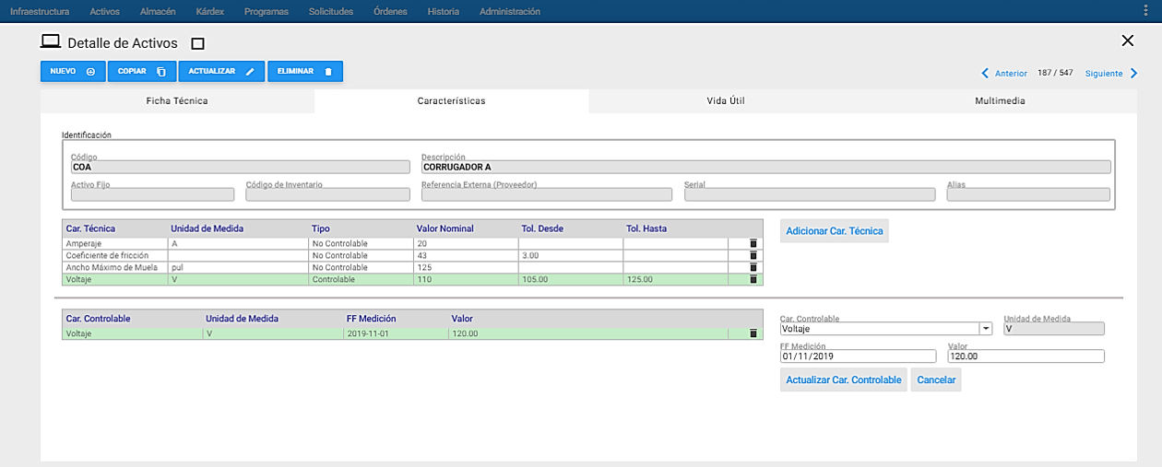1162x467 pixels.
Task: Select the 2019-11-01 measurement cell
Action: tap(396, 333)
